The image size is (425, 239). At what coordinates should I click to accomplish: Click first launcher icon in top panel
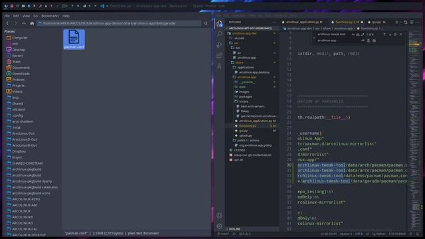click(x=6, y=6)
